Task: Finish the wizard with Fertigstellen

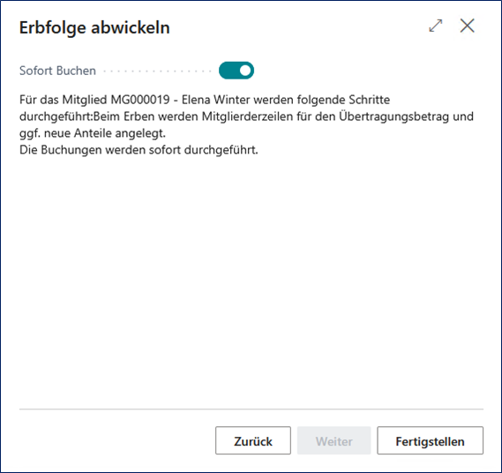Action: (x=430, y=440)
